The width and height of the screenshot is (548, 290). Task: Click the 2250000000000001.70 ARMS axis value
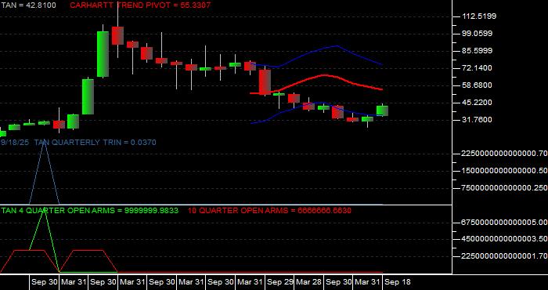tap(504, 256)
